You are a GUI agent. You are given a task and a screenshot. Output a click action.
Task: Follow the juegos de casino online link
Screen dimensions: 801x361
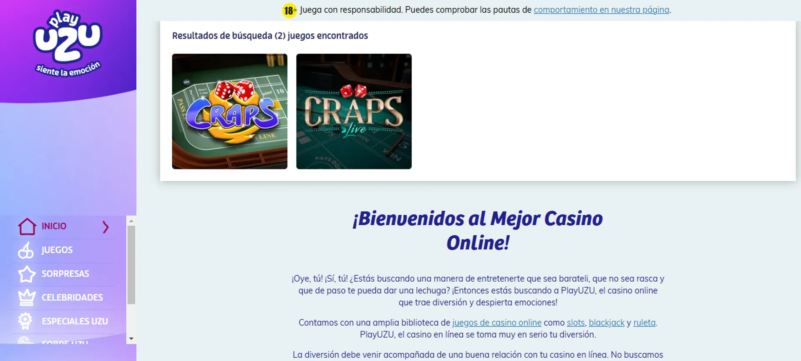pos(497,323)
